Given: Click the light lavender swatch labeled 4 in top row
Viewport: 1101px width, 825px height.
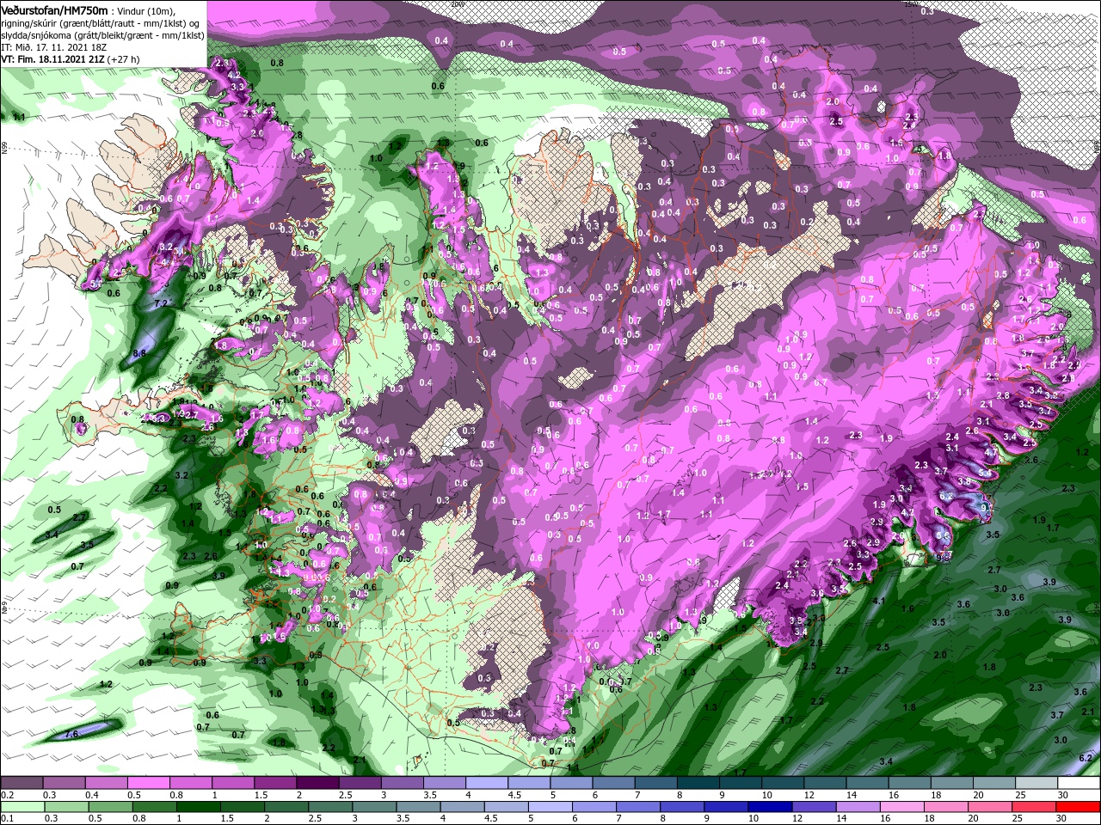Looking at the screenshot, I should [487, 783].
